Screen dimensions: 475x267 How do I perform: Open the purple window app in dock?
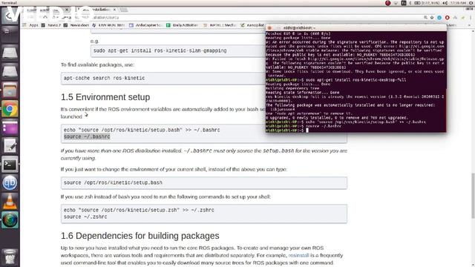(x=10, y=128)
